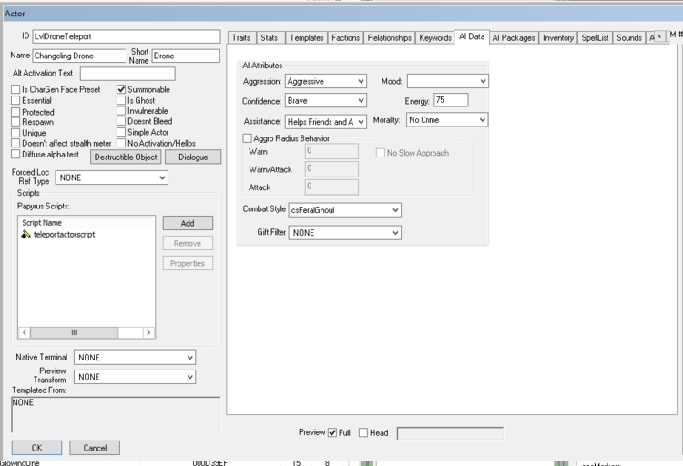Toggle No Activation/Hellos checkbox

121,143
